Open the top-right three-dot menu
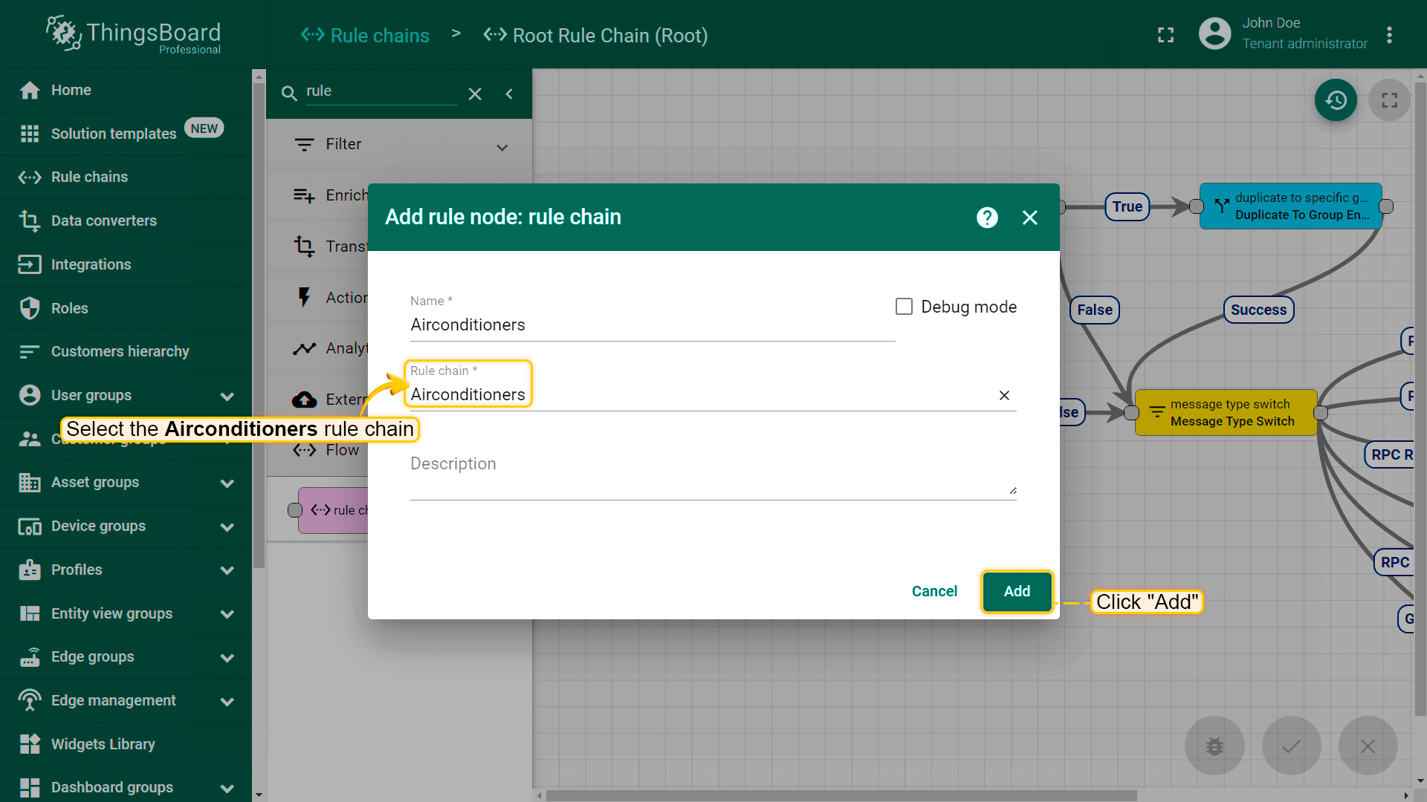This screenshot has height=802, width=1427. 1389,35
